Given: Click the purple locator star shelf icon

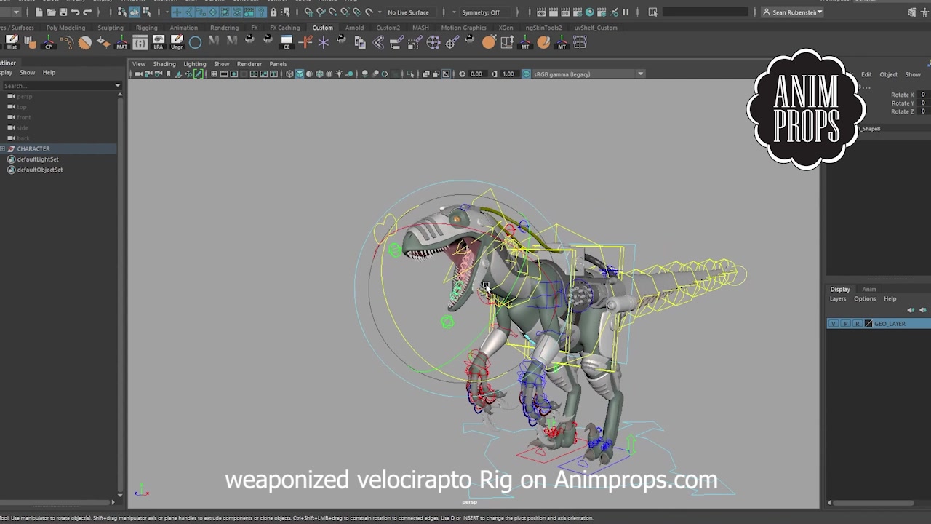Looking at the screenshot, I should [324, 42].
